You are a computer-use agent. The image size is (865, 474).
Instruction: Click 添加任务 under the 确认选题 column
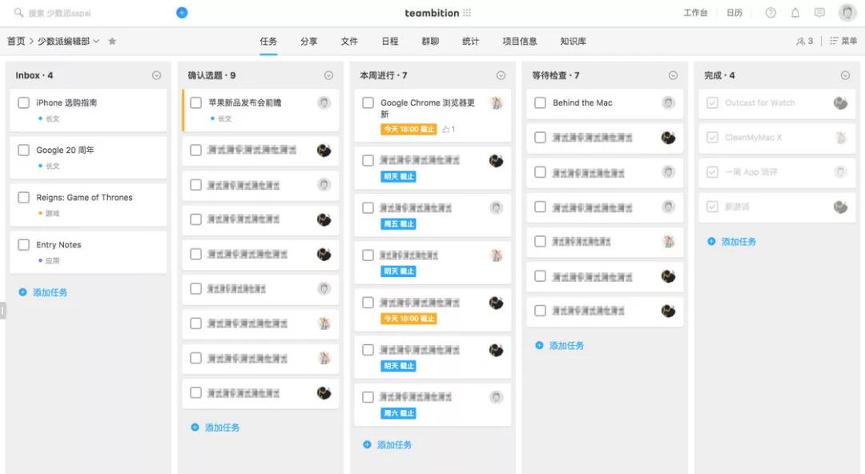tap(223, 427)
